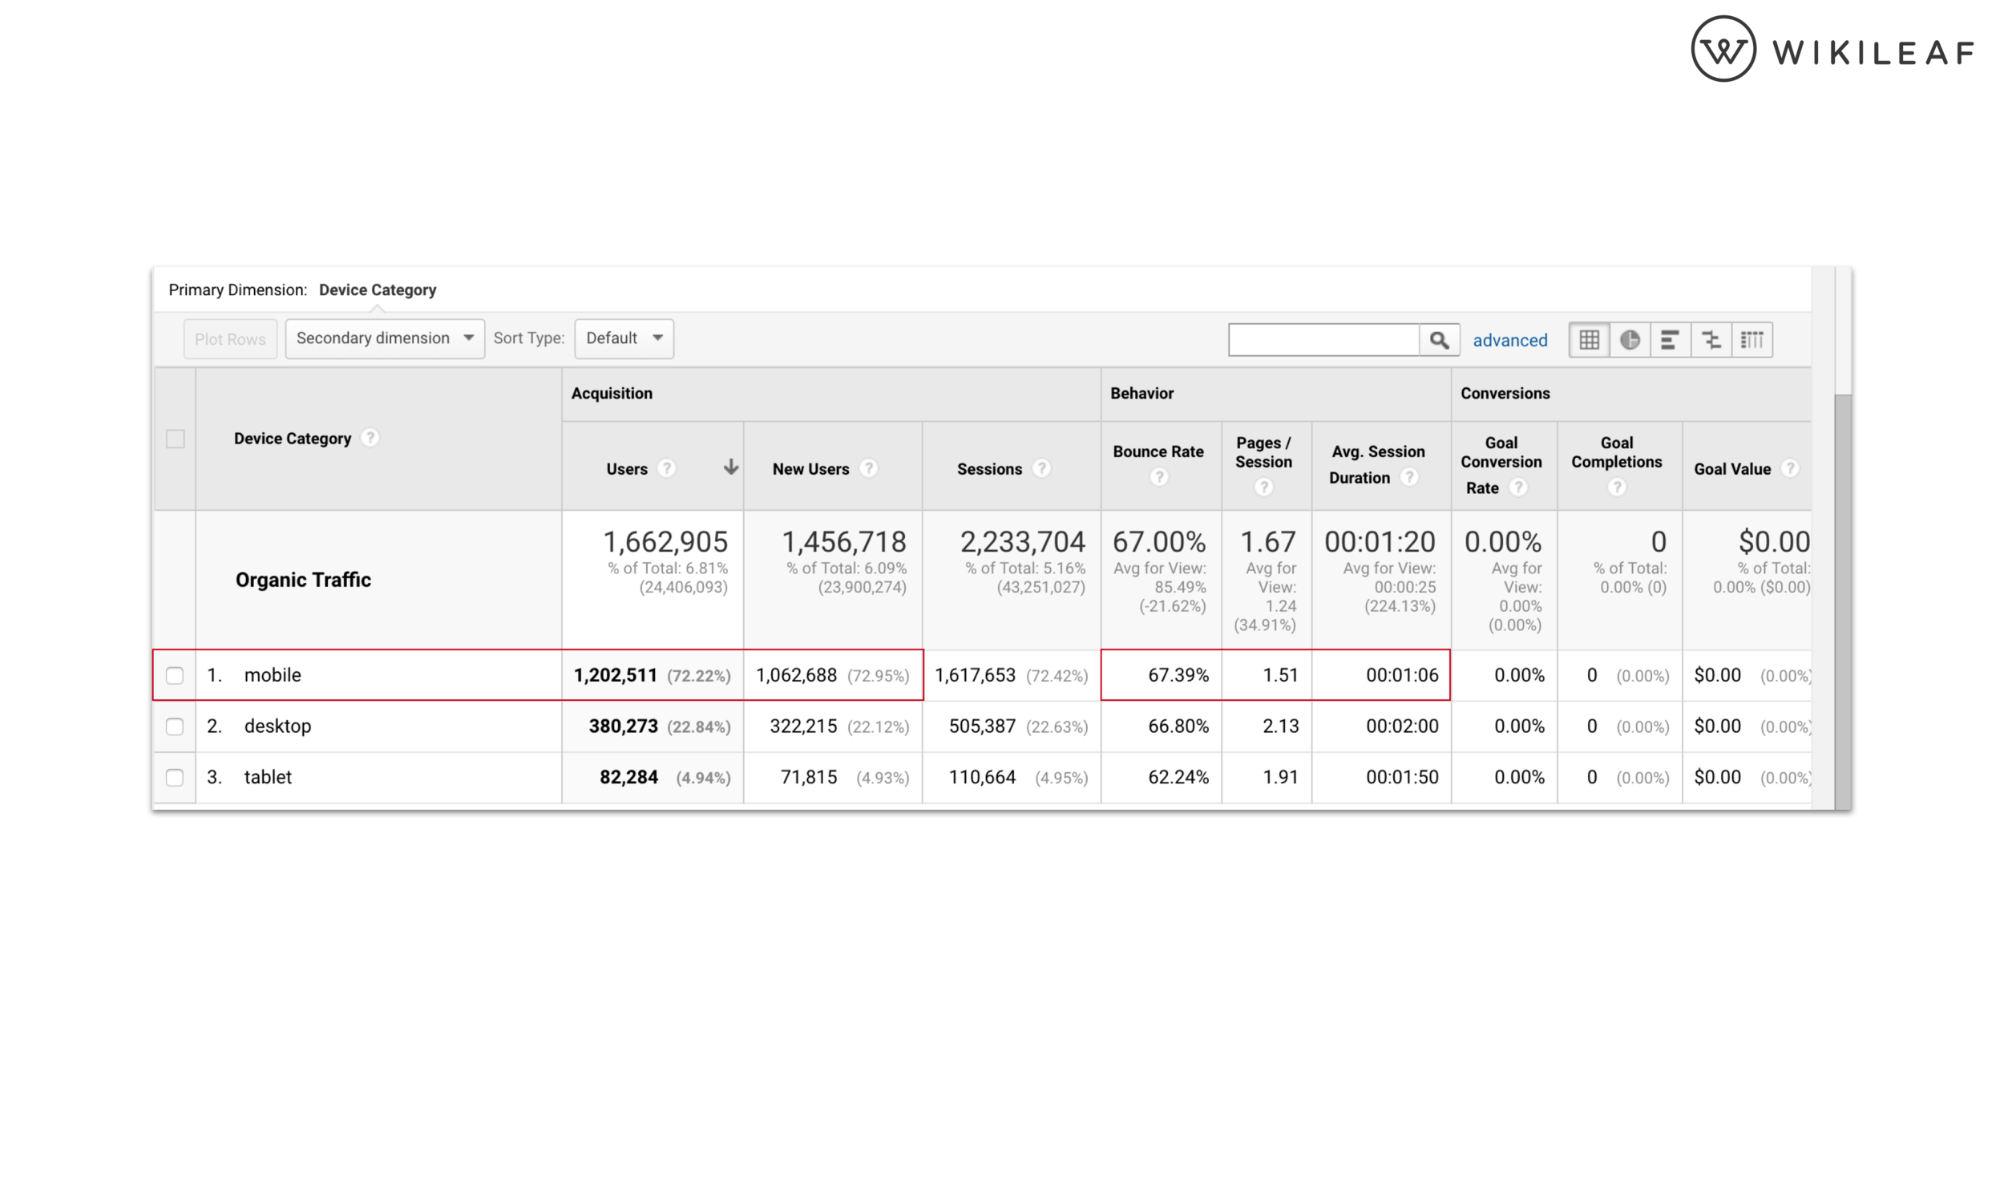Click mobile New Users value 1,062,688
The width and height of the screenshot is (2004, 1190).
[796, 675]
